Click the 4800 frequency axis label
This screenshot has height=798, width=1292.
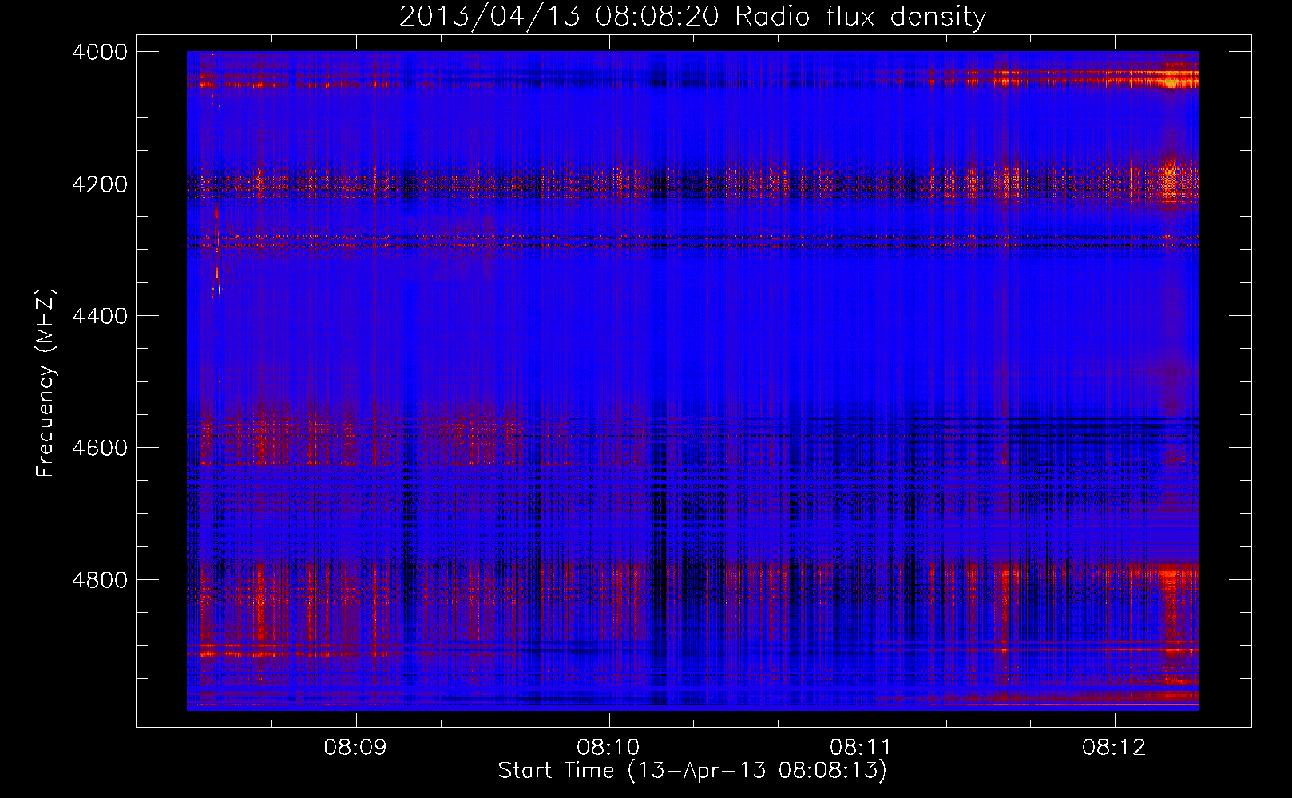[x=100, y=580]
